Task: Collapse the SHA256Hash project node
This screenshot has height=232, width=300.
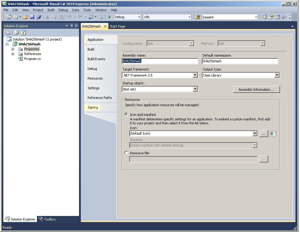Action: tap(7, 44)
